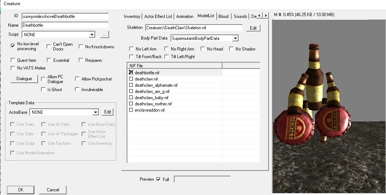Viewport: 386px width, 195px height.
Task: Enable Tilt Left/Right checkbox
Action: click(166, 57)
